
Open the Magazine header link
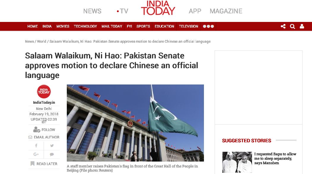[x=226, y=11]
